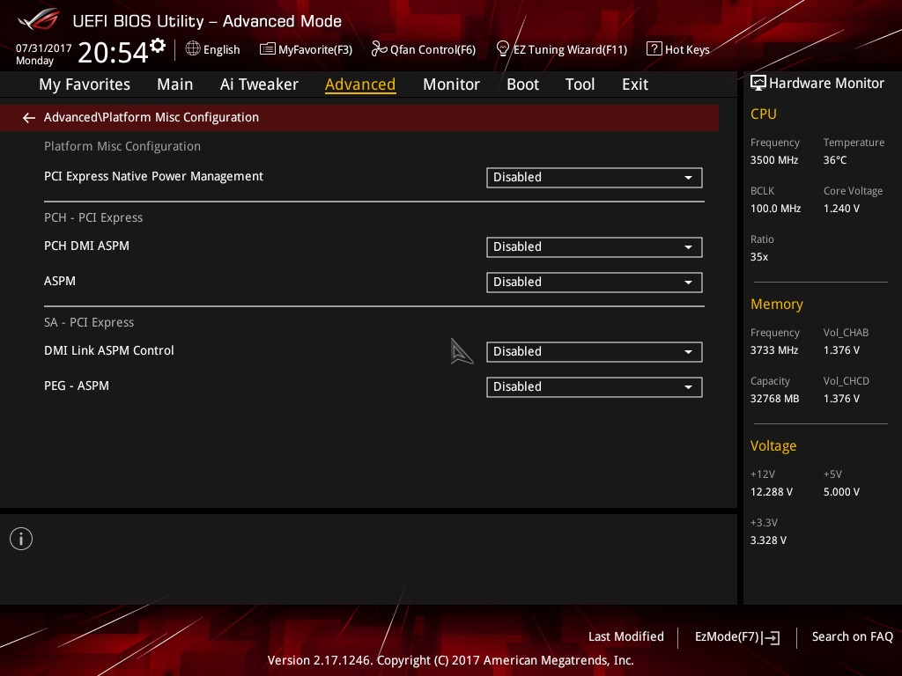Screen dimensions: 902x676
Task: Expand the ASPM dropdown under PCH section
Action: (x=595, y=283)
